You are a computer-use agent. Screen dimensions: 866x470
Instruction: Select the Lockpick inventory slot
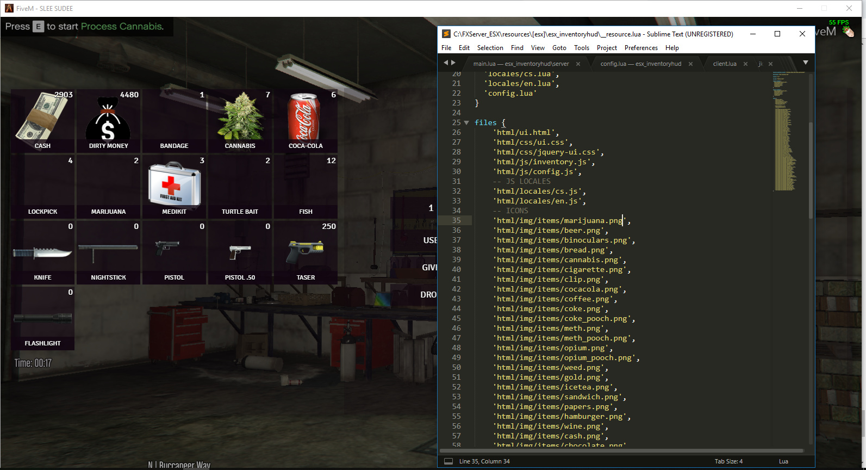click(x=42, y=186)
